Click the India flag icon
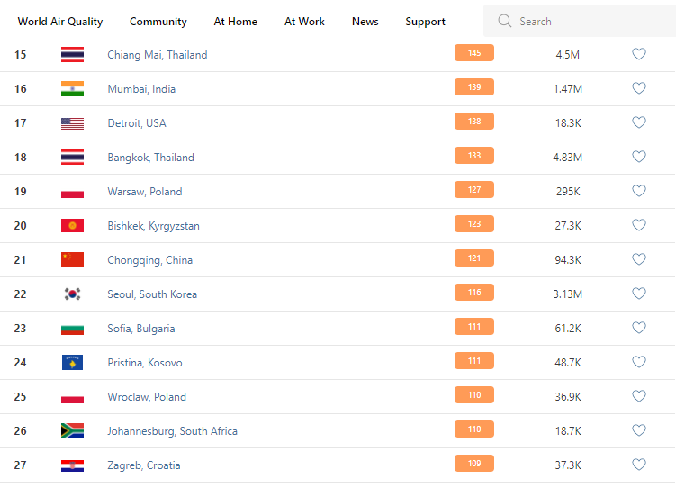The height and width of the screenshot is (488, 676). tap(72, 88)
